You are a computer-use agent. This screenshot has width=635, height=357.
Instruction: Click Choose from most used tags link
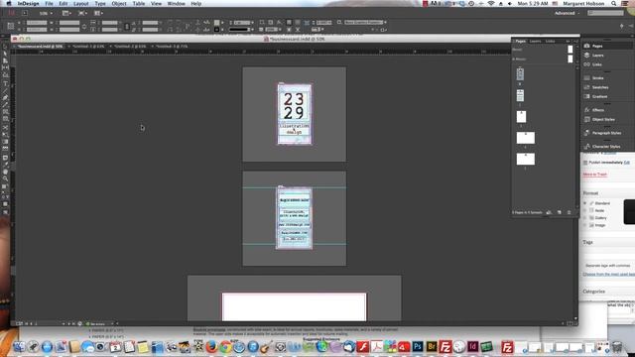[x=608, y=275]
